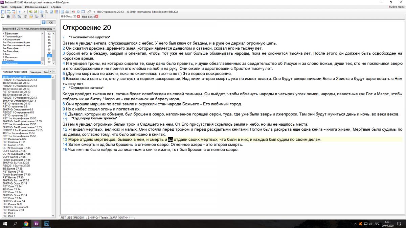Expand the dropdown arrow before IBS Откровение 20:13
The height and width of the screenshot is (228, 406).
coord(94,12)
